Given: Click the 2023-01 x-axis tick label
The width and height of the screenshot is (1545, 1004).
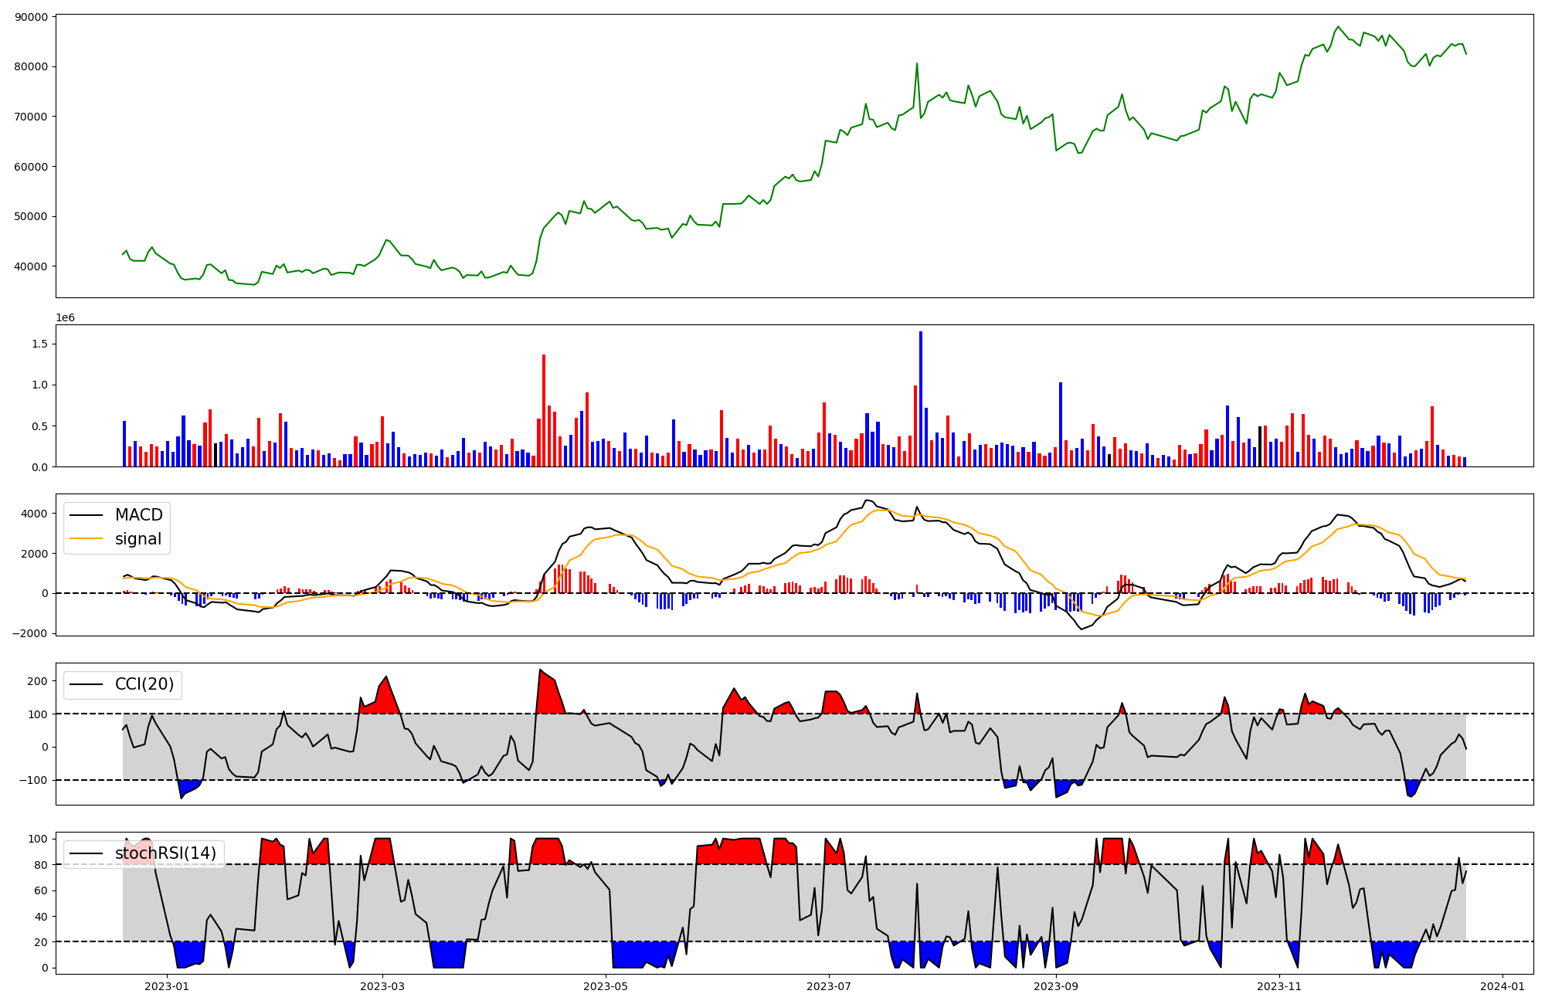Looking at the screenshot, I should (167, 986).
